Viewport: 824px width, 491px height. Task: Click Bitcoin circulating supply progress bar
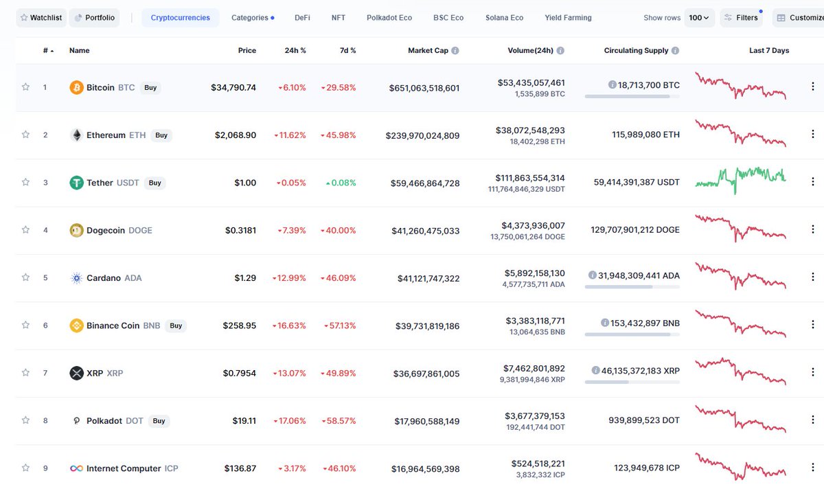[x=632, y=97]
